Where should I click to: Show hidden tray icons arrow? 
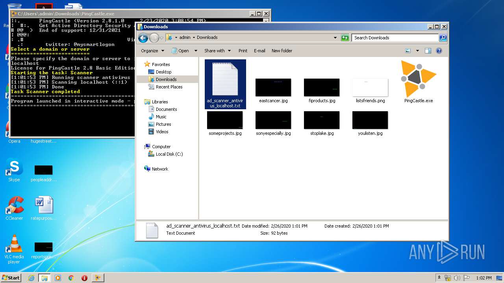coord(439,277)
